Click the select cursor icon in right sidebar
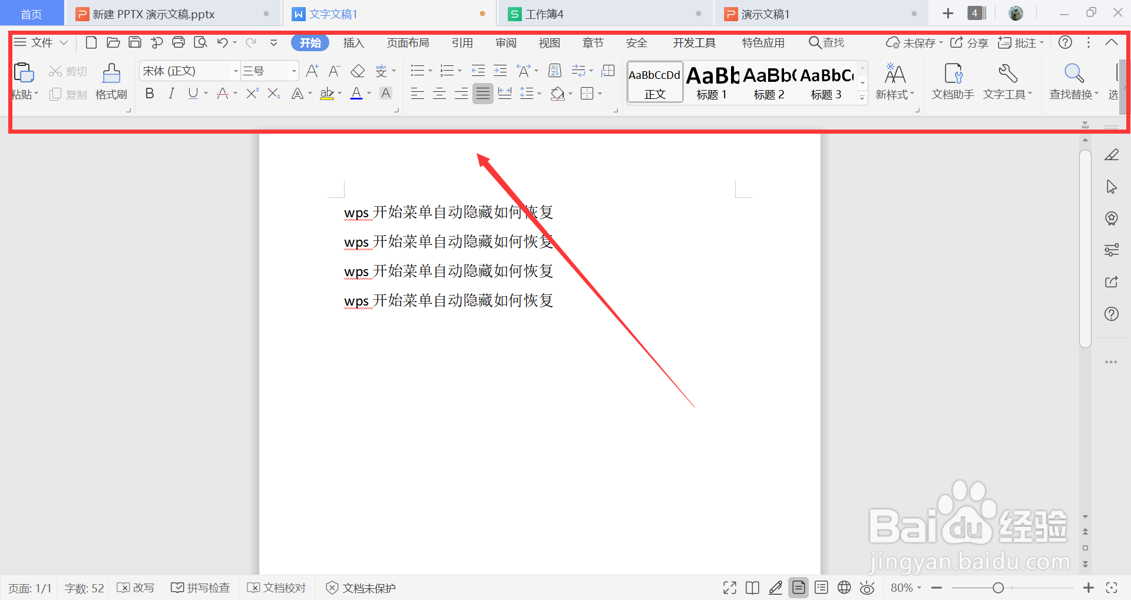 pyautogui.click(x=1112, y=187)
